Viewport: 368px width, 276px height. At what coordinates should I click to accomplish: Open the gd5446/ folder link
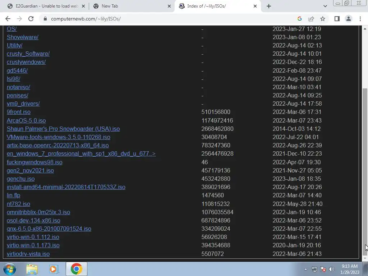tap(17, 70)
